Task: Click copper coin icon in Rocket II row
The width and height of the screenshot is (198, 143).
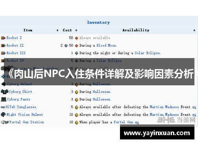Action: [x=76, y=46]
